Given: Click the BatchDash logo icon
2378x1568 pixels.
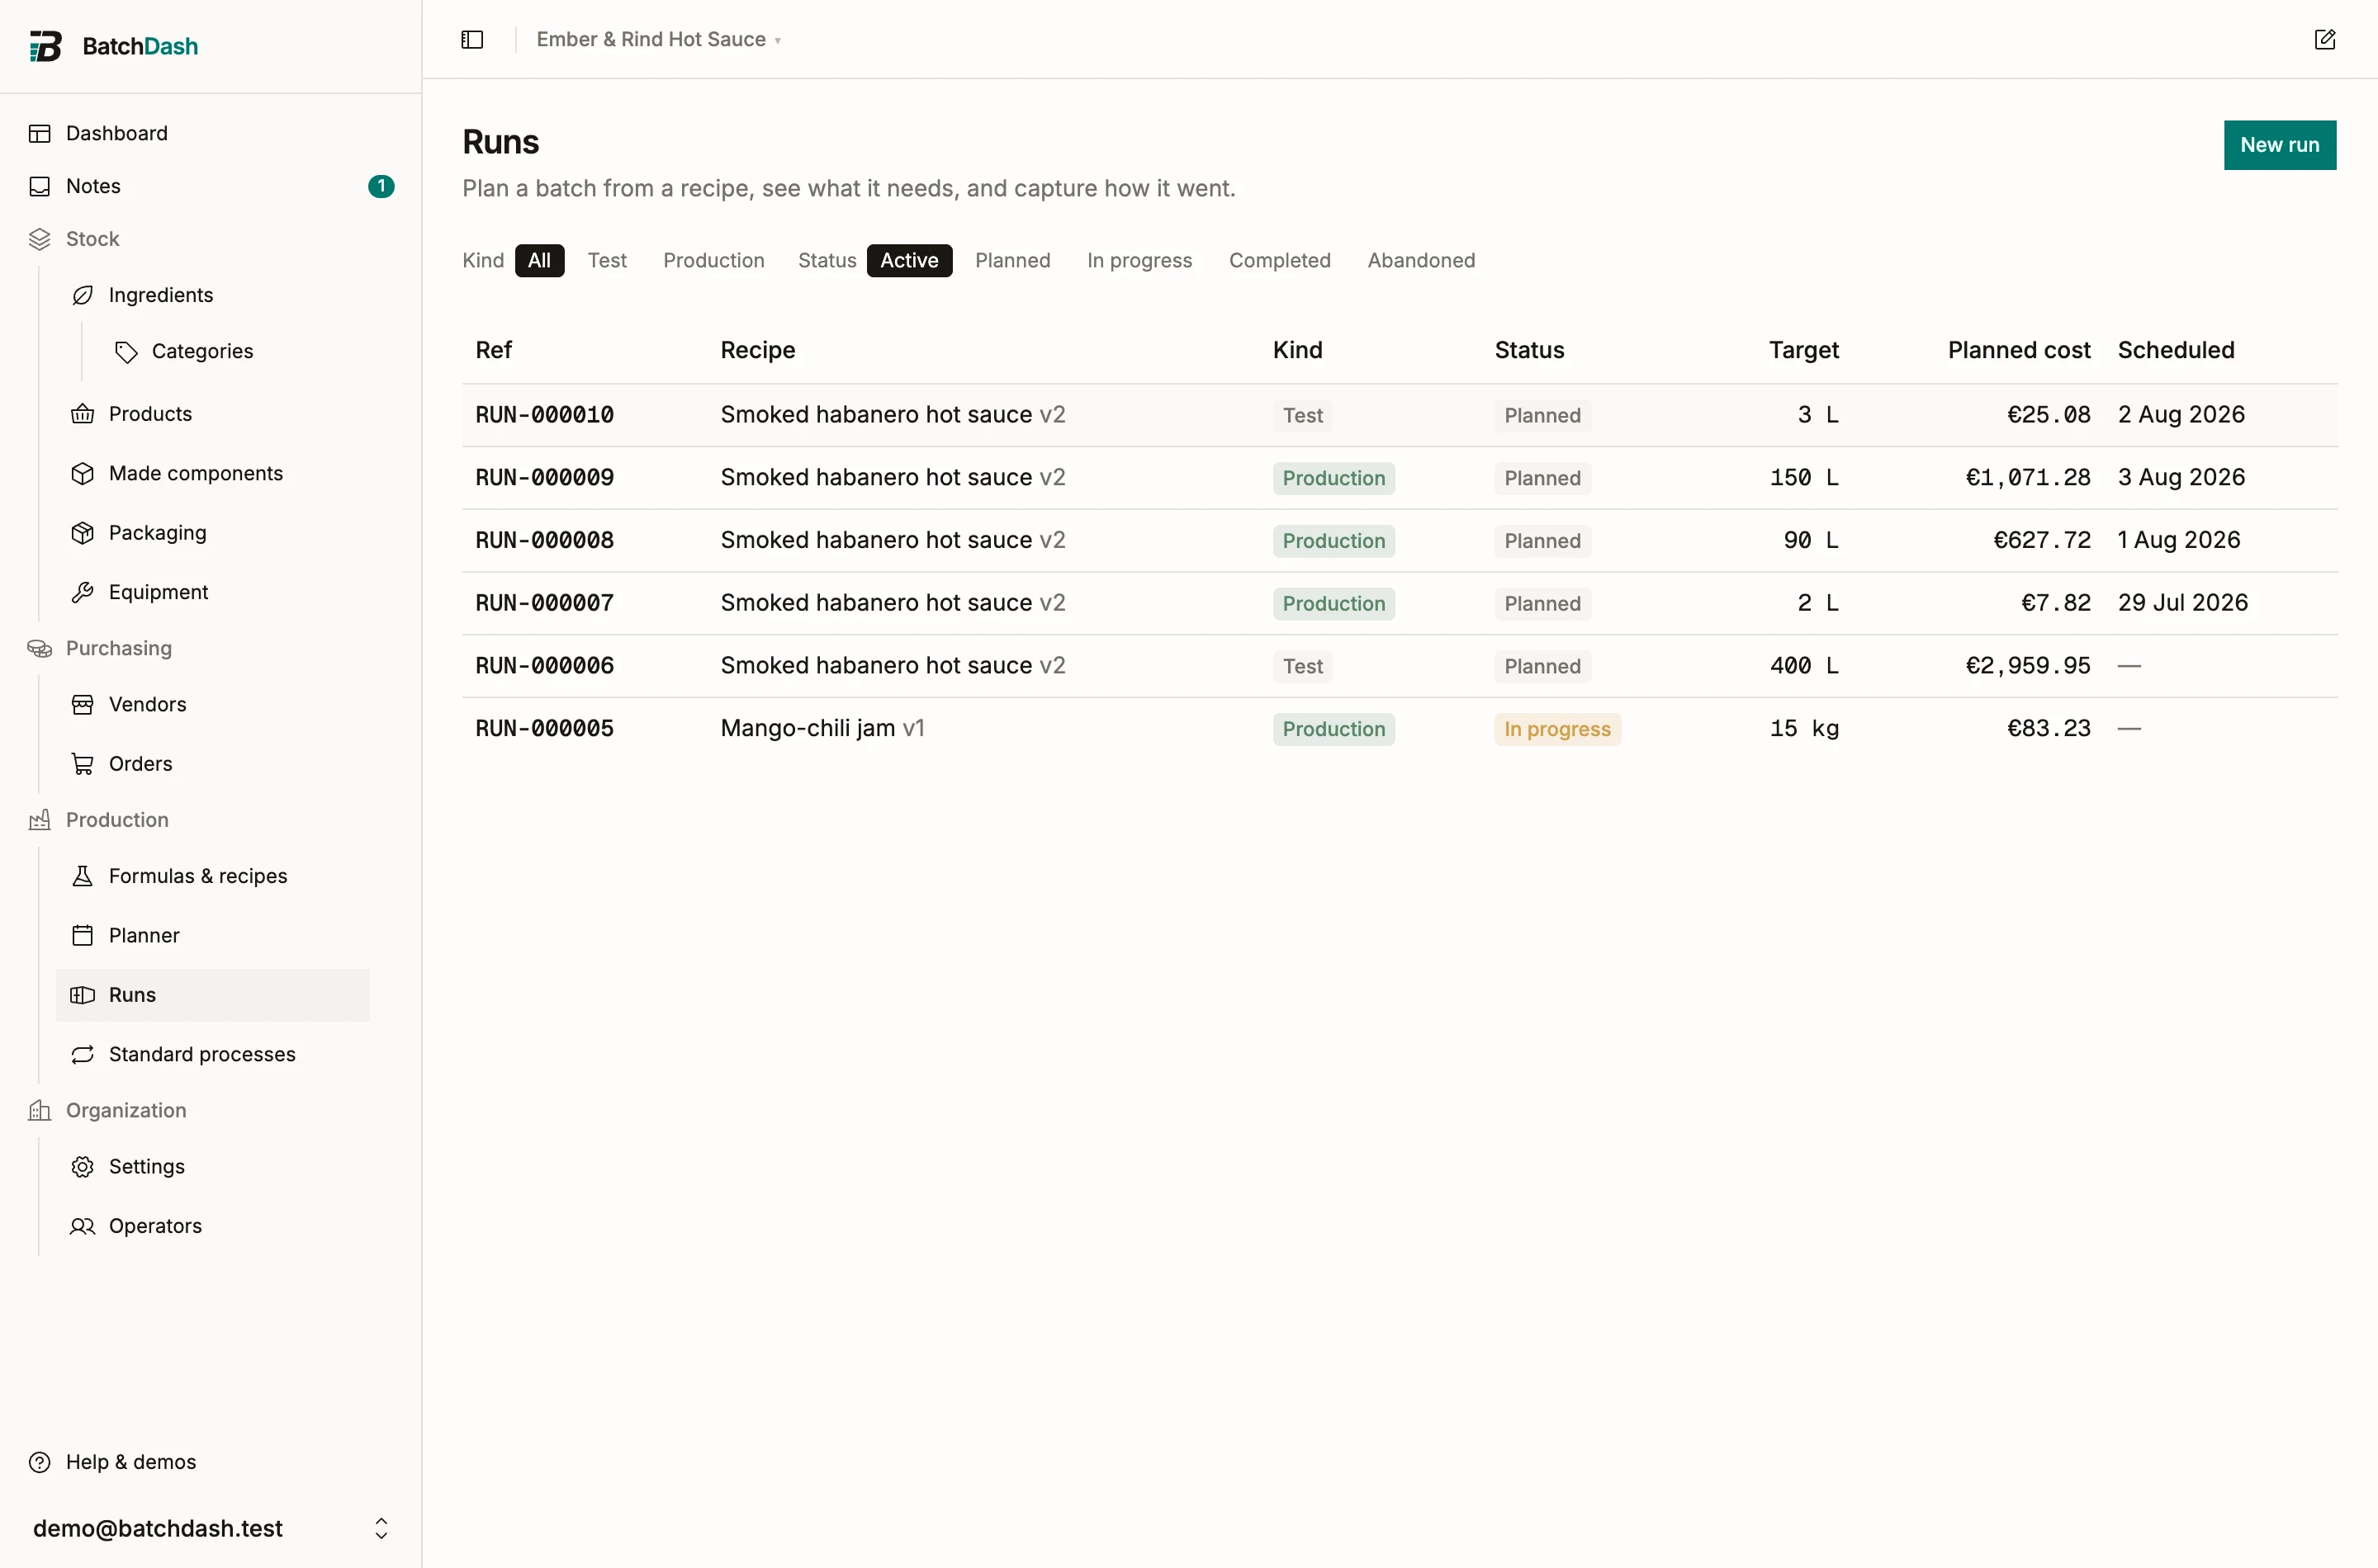Looking at the screenshot, I should pos(45,46).
